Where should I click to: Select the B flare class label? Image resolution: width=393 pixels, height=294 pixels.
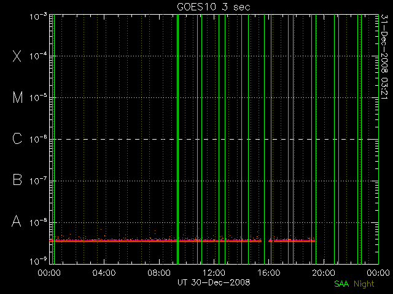coord(17,179)
